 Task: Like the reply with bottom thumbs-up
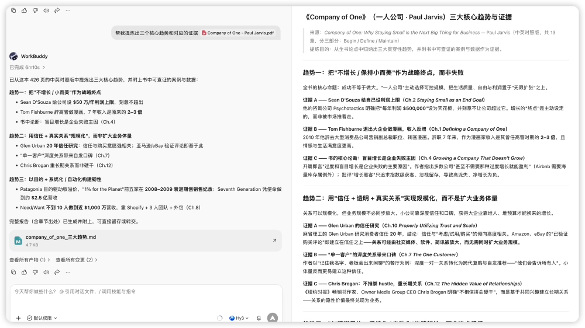click(24, 272)
